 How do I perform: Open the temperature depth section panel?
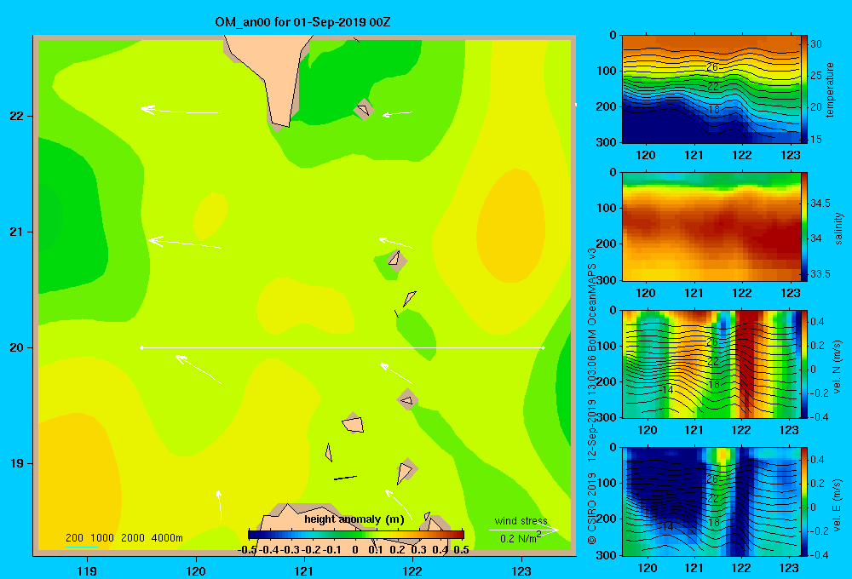tap(711, 89)
